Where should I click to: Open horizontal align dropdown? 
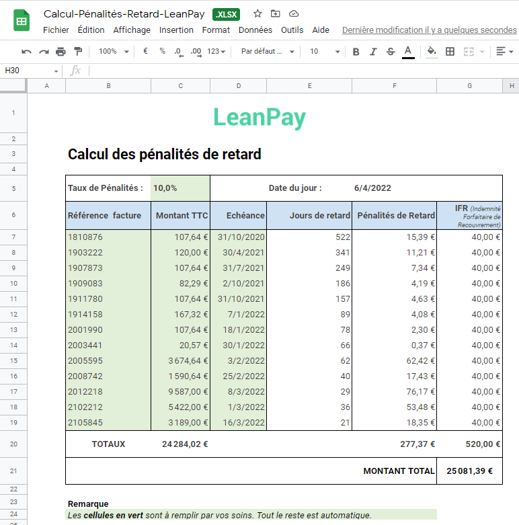pyautogui.click(x=505, y=52)
